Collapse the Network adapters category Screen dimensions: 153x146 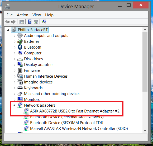tap(15, 105)
